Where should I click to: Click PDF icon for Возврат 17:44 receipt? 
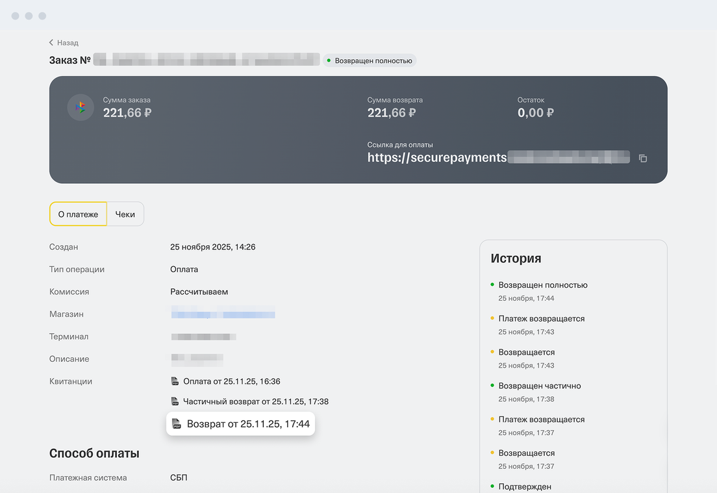177,424
